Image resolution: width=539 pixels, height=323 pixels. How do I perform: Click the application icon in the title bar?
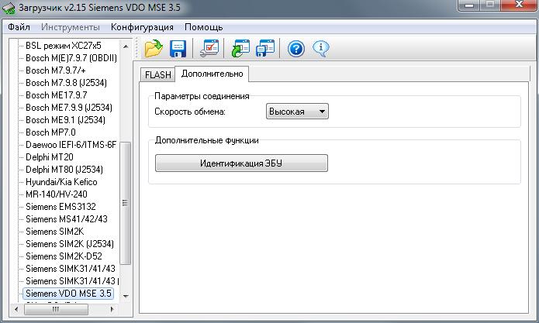pos(9,8)
